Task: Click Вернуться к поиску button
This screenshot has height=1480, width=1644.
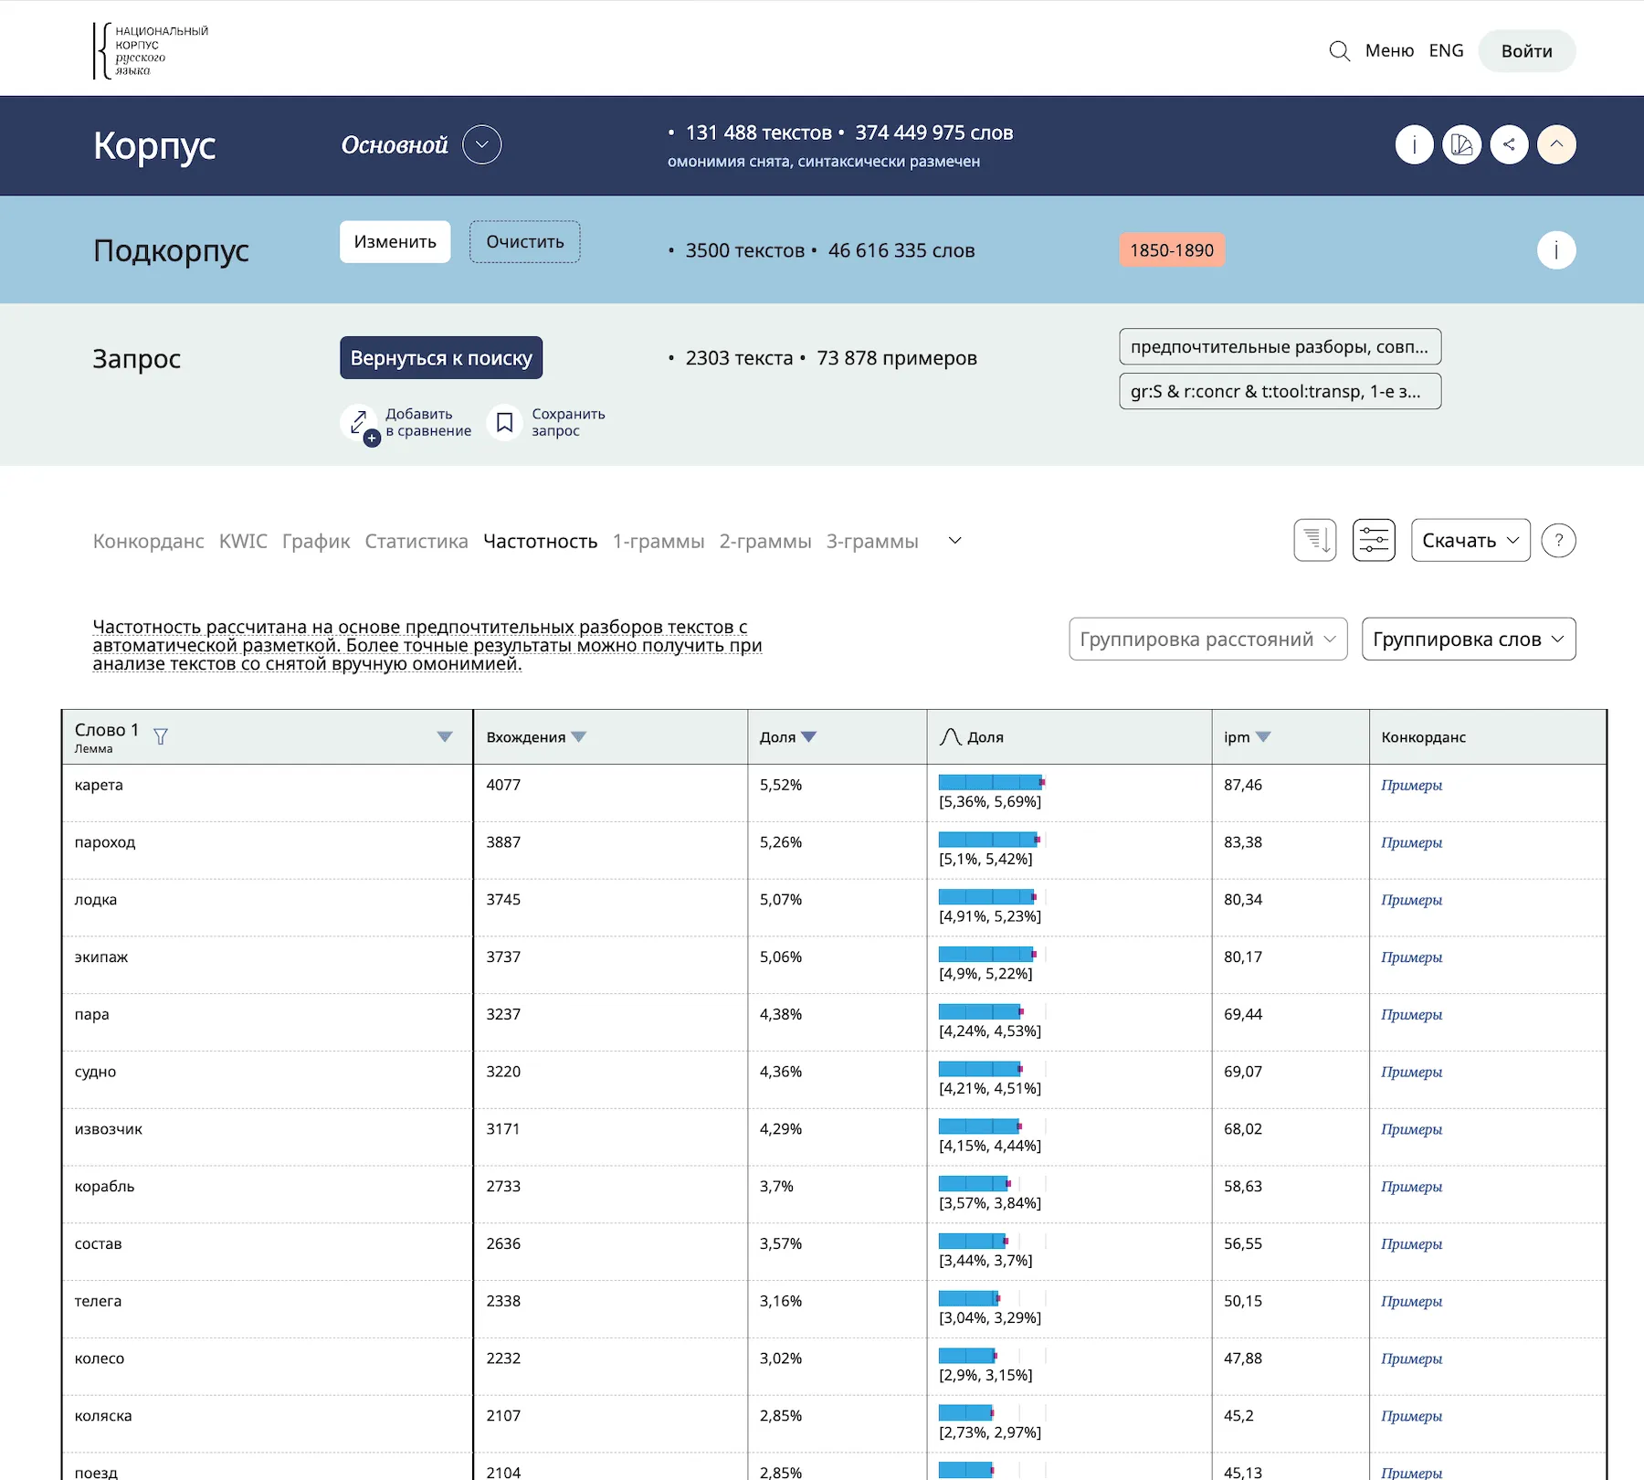Action: 441,358
